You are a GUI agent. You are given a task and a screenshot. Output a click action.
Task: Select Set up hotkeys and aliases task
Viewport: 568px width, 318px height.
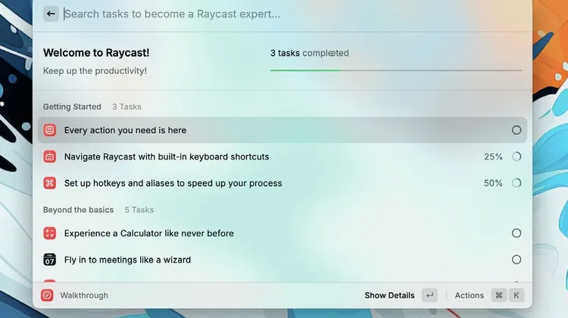(282, 183)
